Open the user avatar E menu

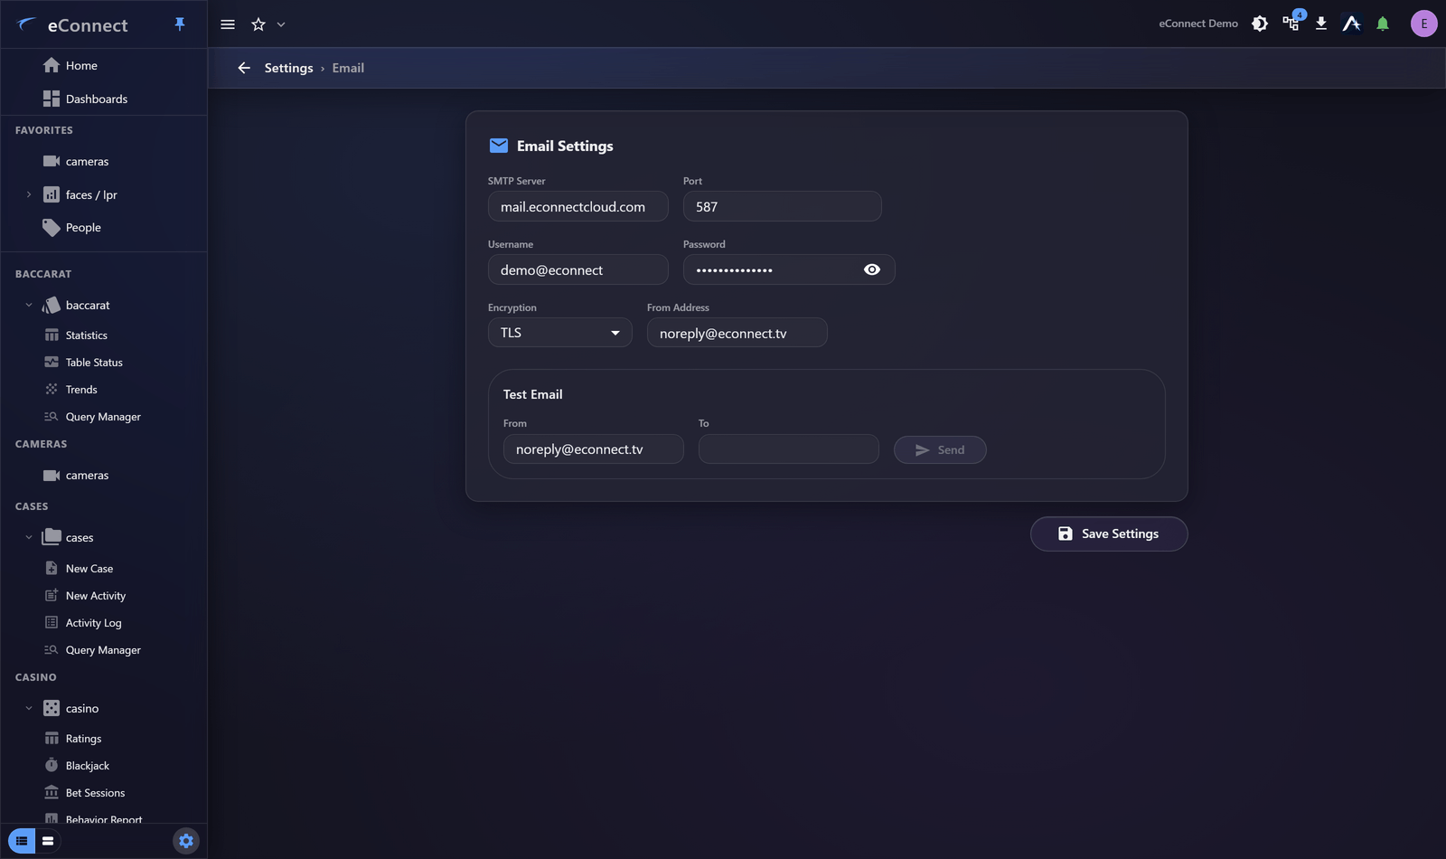click(x=1424, y=24)
